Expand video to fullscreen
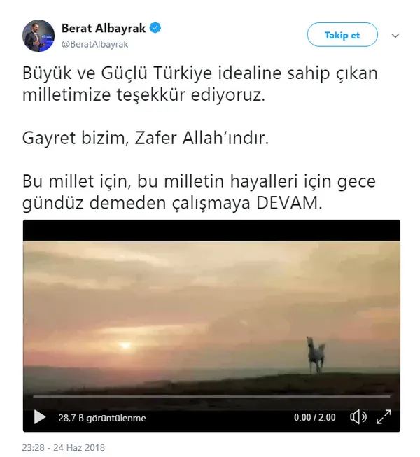The height and width of the screenshot is (457, 420). pos(384,417)
